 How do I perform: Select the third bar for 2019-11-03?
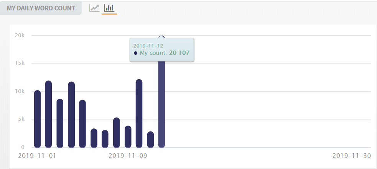(60, 123)
